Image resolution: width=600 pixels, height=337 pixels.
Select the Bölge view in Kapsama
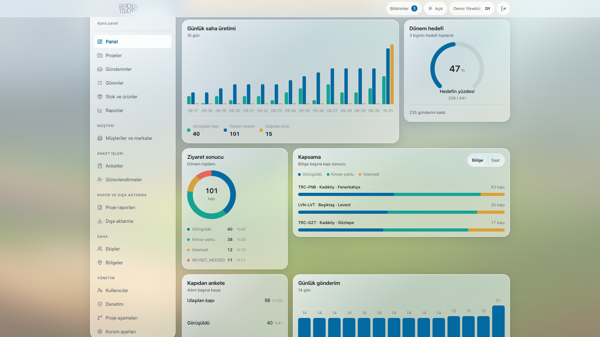(x=477, y=160)
